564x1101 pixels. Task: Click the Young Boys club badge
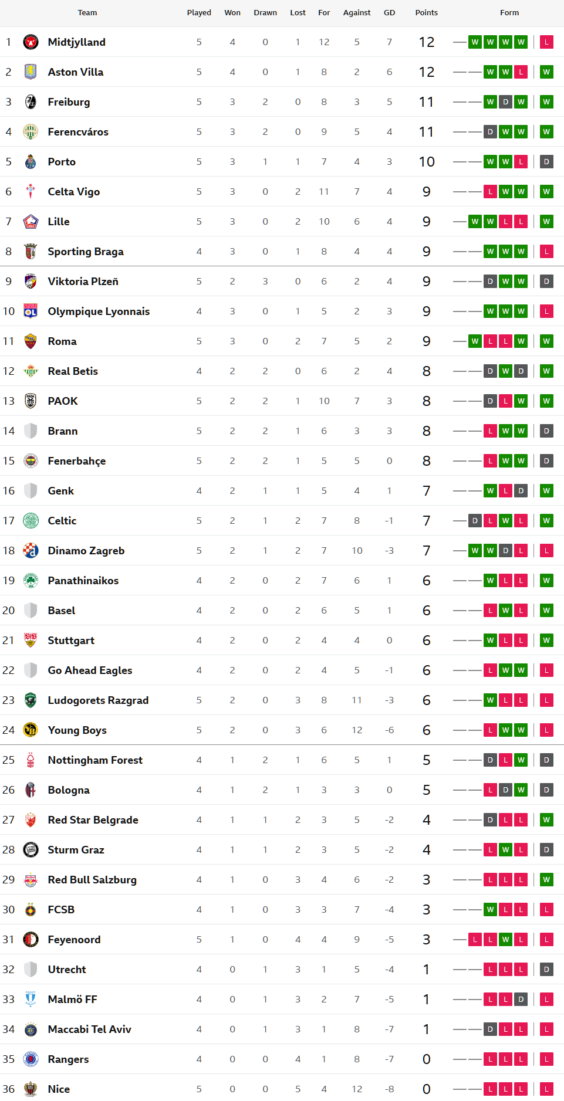click(31, 730)
